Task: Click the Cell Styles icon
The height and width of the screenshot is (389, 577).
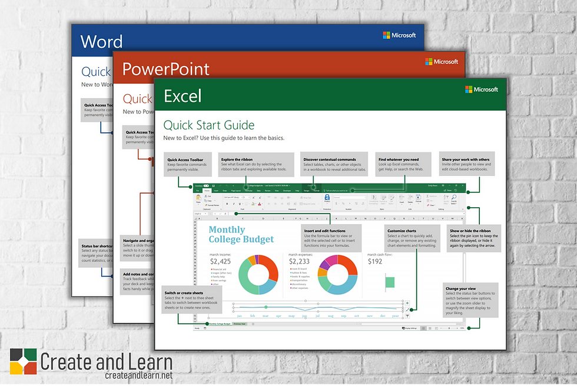Action: click(392, 198)
